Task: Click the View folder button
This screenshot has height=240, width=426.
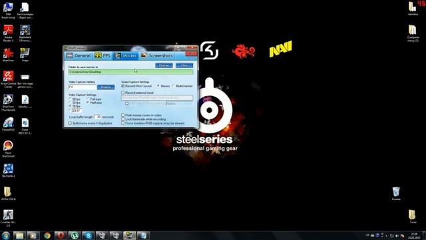Action: tap(184, 65)
